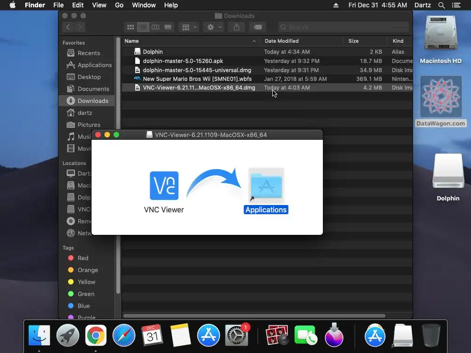The image size is (471, 353).
Task: Open FaceTime from the Dock
Action: click(306, 335)
